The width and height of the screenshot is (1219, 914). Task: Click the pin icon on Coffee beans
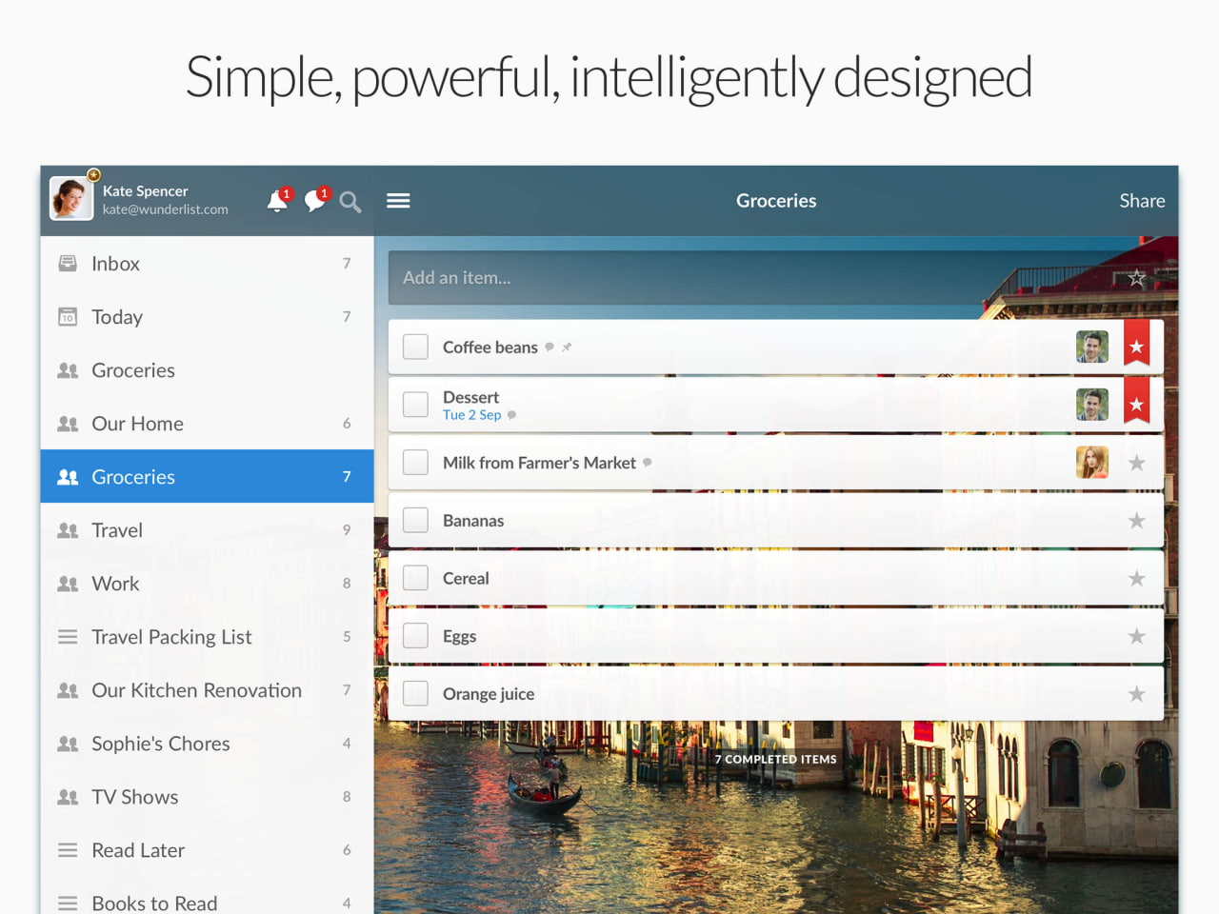[567, 347]
